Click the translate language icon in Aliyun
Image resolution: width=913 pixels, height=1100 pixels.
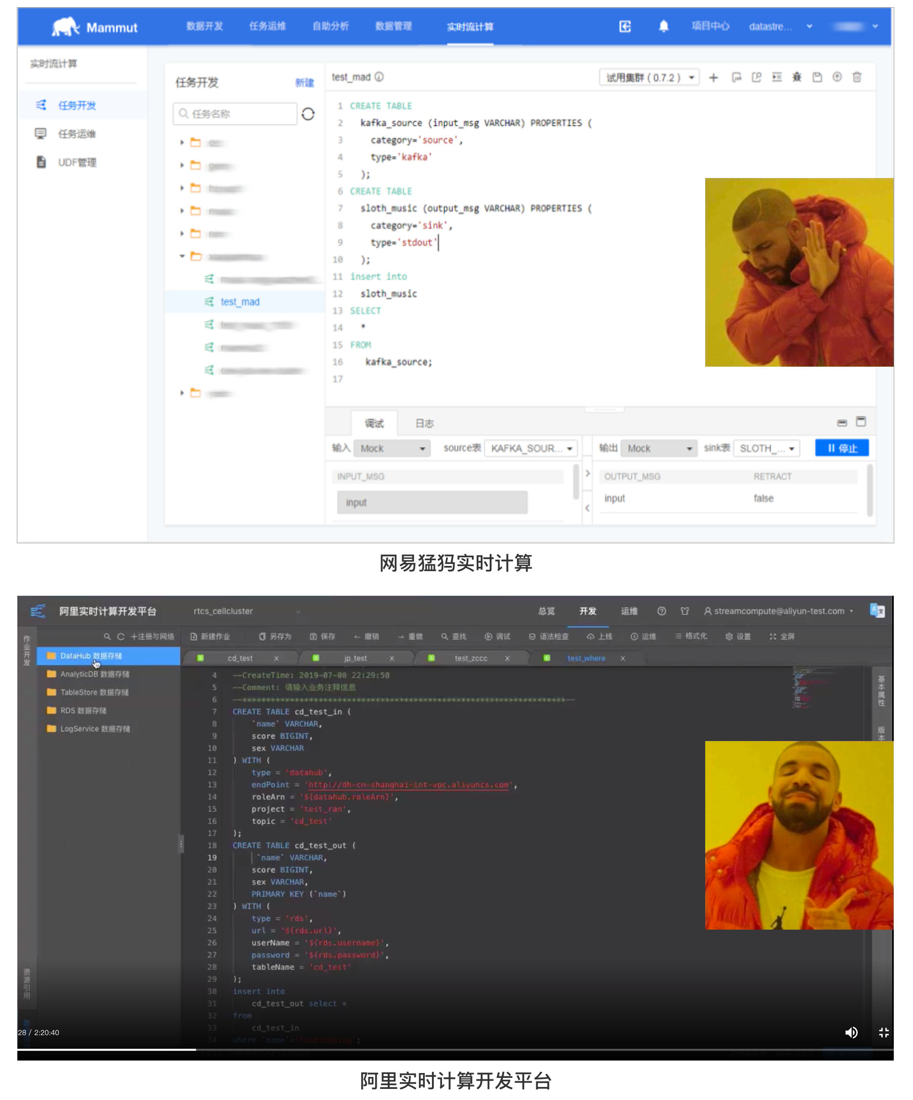coord(877,611)
